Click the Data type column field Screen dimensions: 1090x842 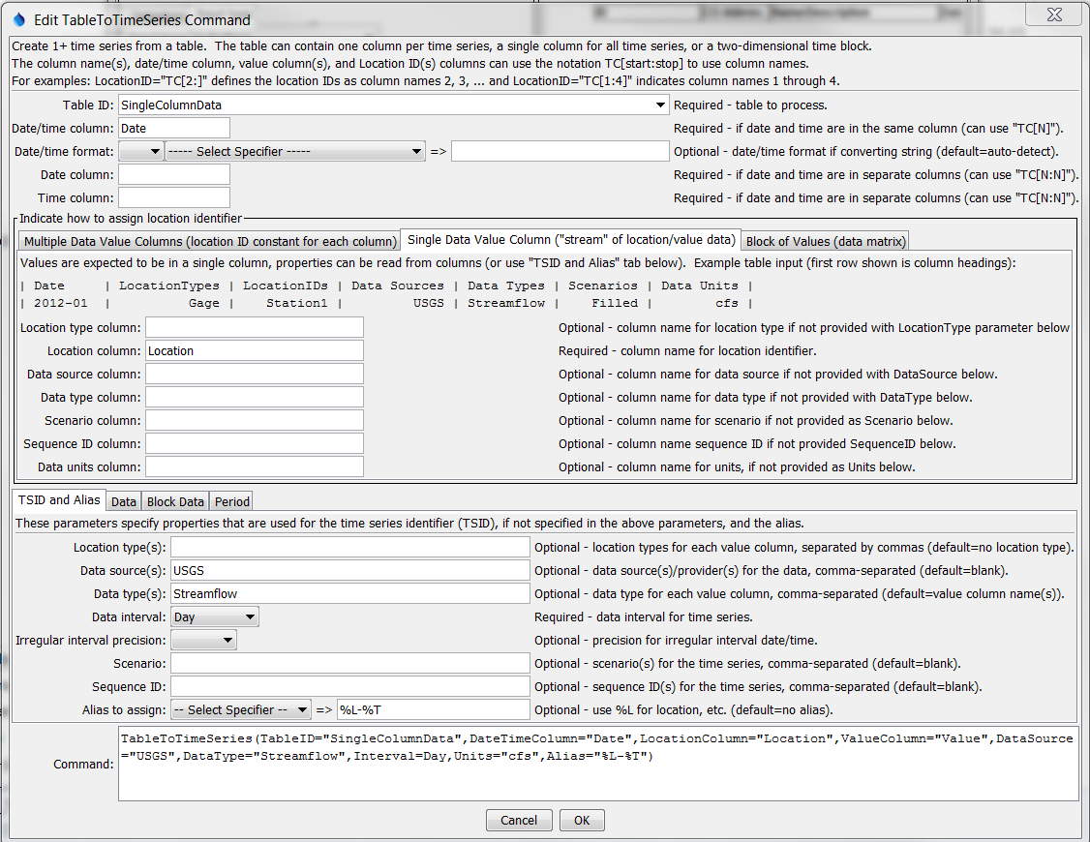point(255,398)
